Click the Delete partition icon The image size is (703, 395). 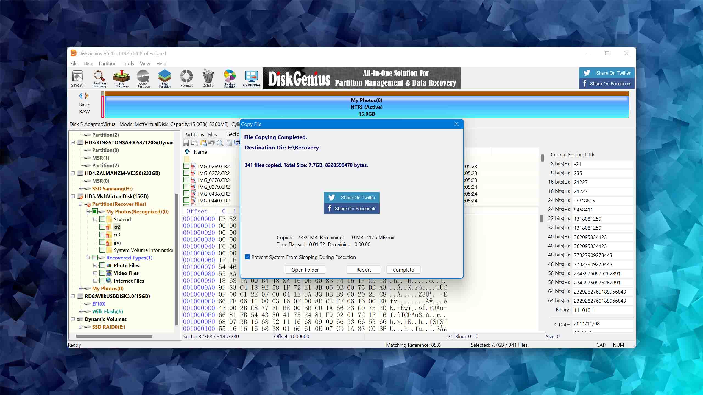coord(208,79)
